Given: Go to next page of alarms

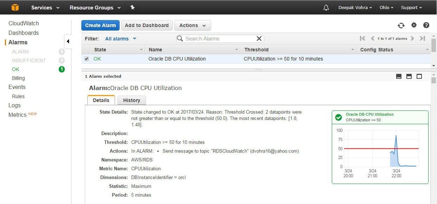Looking at the screenshot, I should (412, 39).
